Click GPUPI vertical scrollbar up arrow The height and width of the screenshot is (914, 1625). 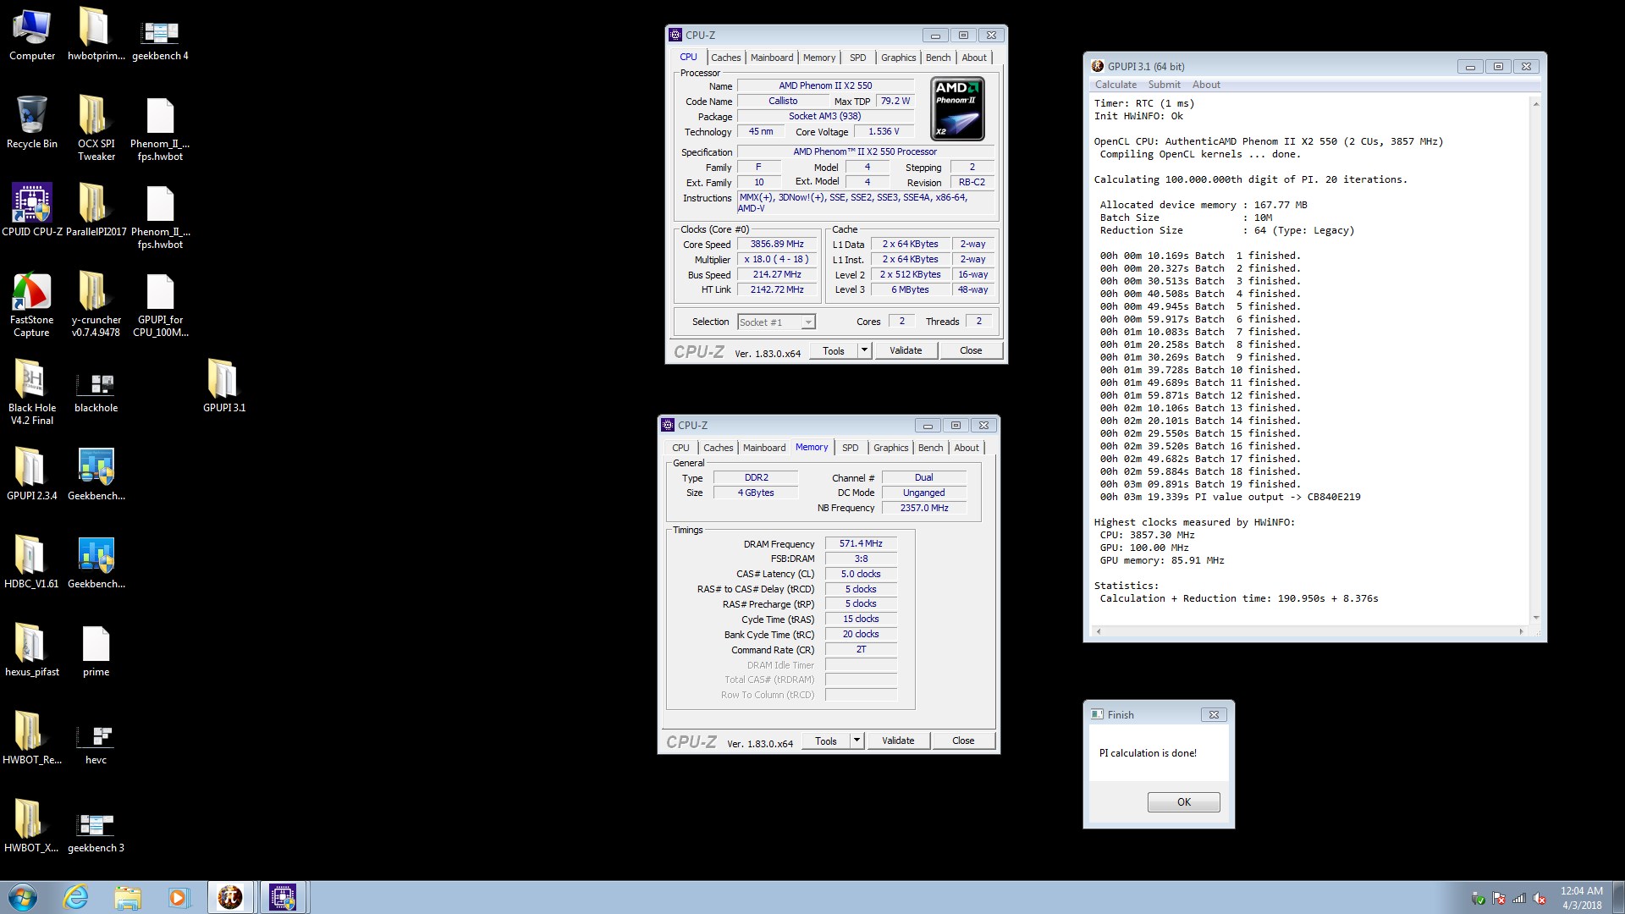pyautogui.click(x=1535, y=103)
